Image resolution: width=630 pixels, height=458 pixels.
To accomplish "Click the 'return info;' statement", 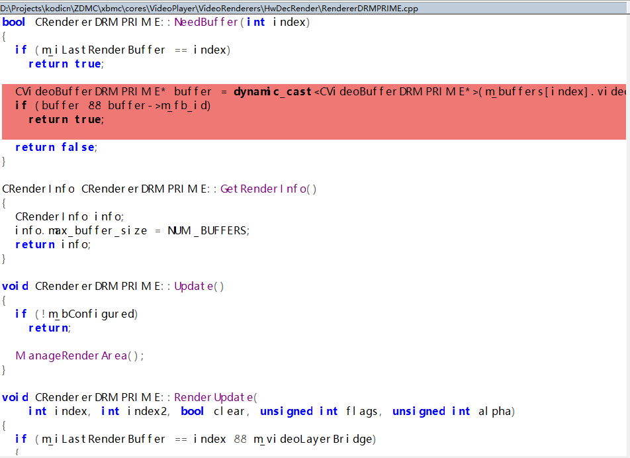I will click(x=53, y=244).
